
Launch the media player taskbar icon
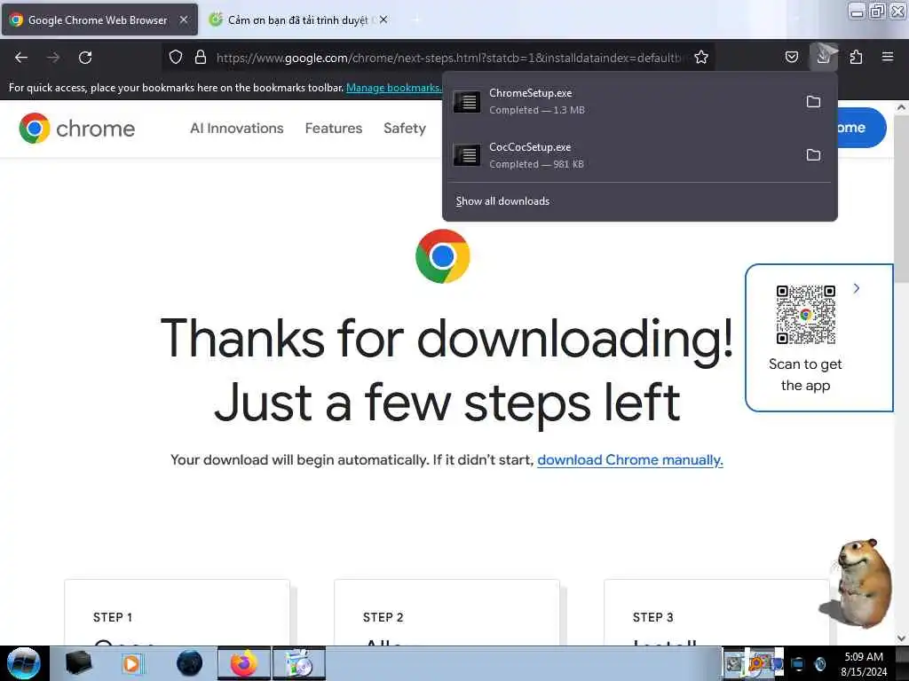(131, 663)
